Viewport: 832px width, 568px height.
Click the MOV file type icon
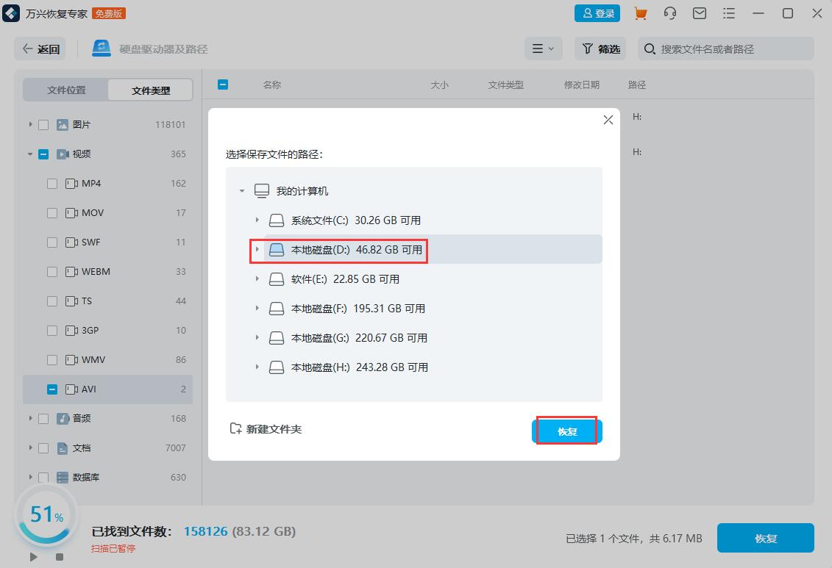(x=71, y=213)
